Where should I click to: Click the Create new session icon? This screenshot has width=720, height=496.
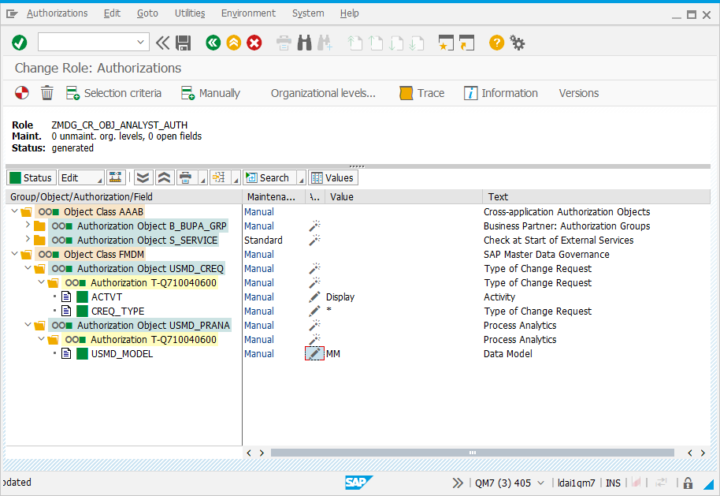[x=445, y=43]
